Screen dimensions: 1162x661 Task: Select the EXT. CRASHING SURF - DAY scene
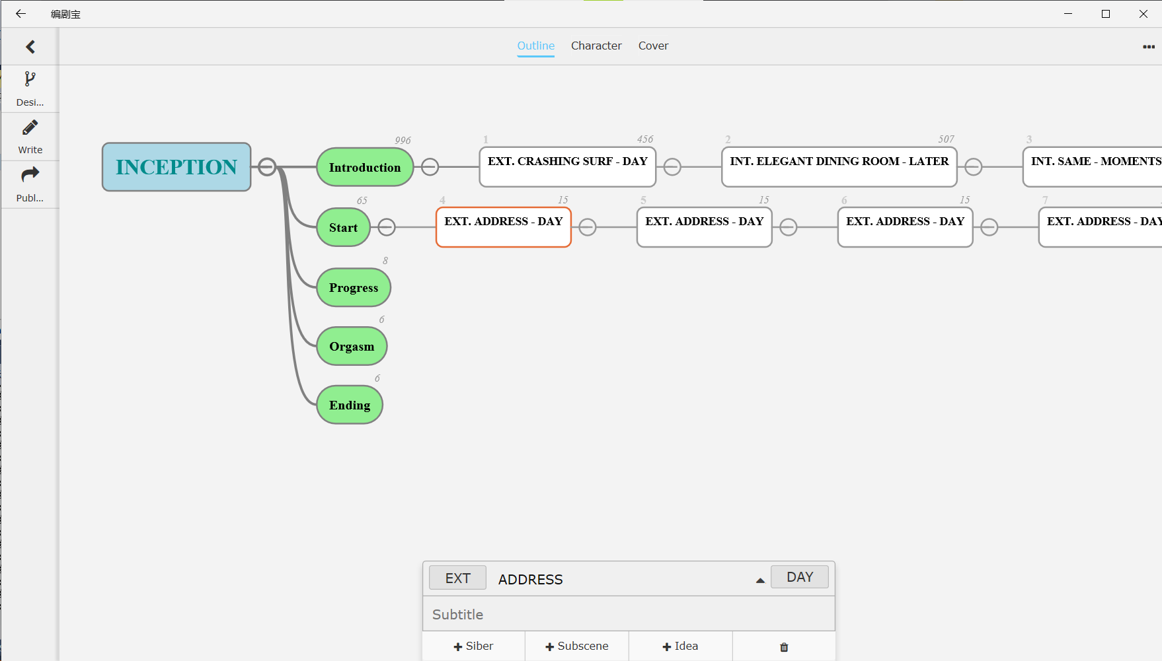pos(568,167)
